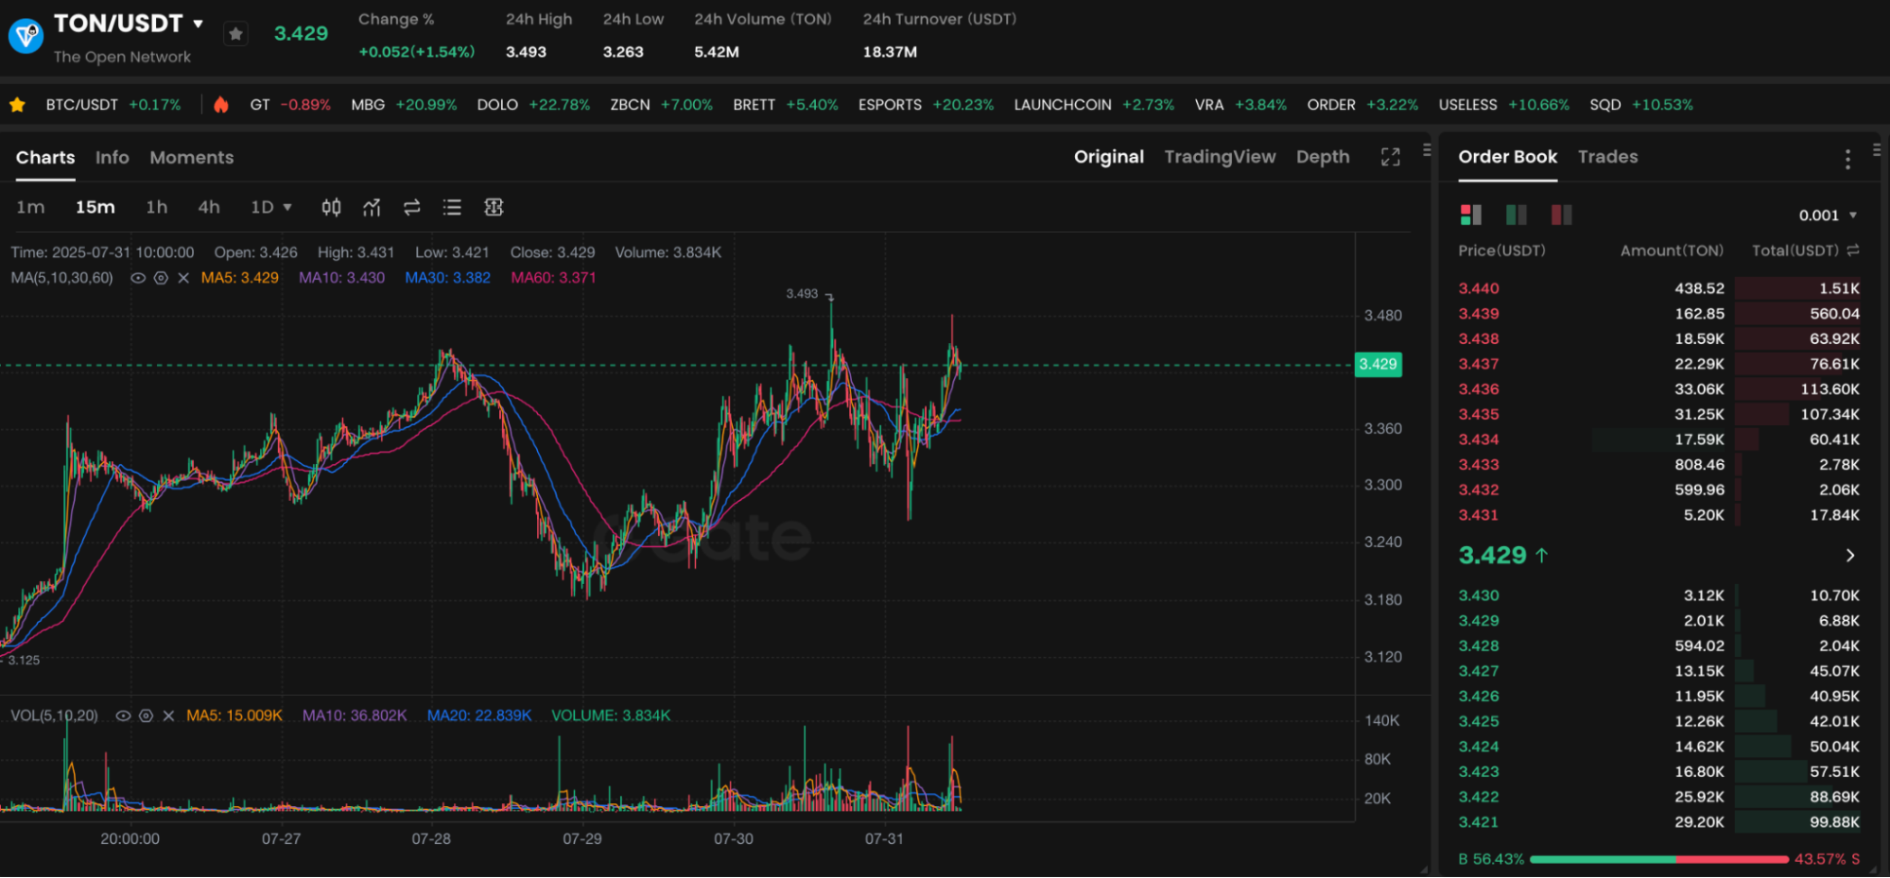Open the order book panel menu at its corner
Screen dimensions: 1890x878
pos(1877,149)
